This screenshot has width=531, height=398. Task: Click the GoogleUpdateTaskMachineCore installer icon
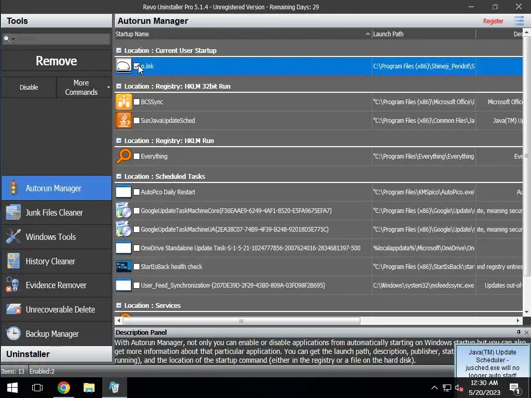point(123,210)
